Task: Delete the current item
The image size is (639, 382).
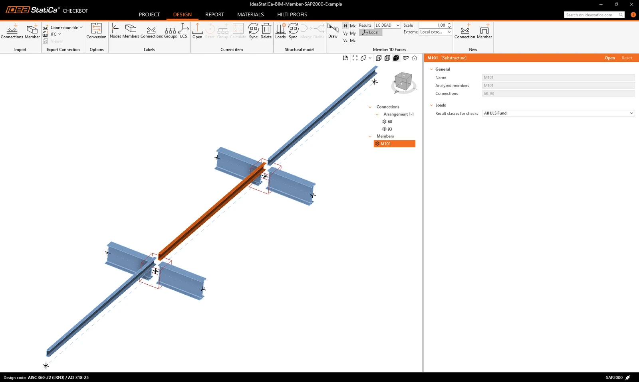Action: click(266, 31)
